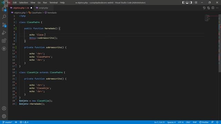221x124 pixels.
Task: Open Customize Layout icon in title bar
Action: pyautogui.click(x=196, y=2)
